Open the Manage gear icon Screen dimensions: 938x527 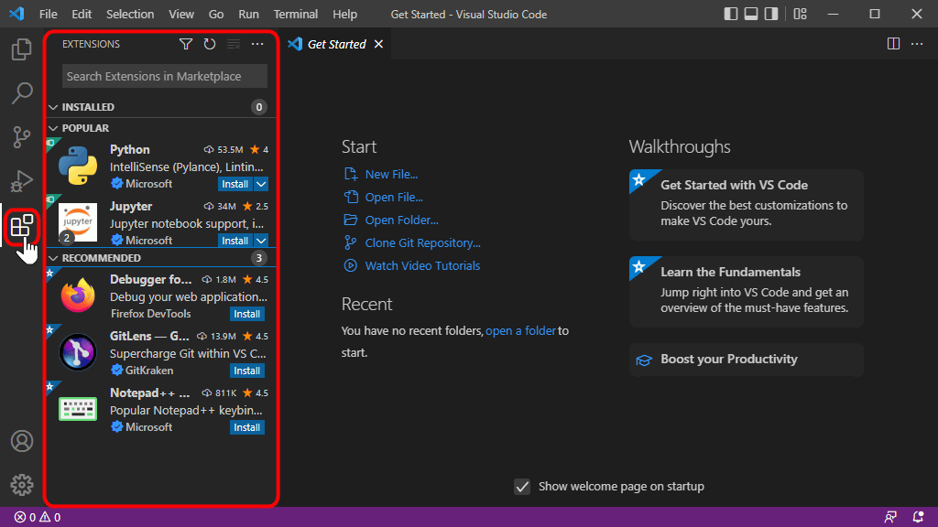22,485
